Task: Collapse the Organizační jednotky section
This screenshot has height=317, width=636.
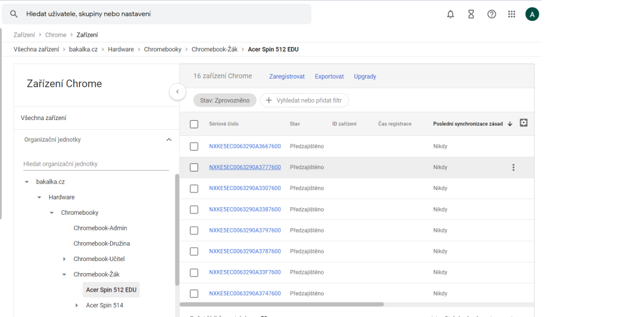Action: (x=169, y=140)
